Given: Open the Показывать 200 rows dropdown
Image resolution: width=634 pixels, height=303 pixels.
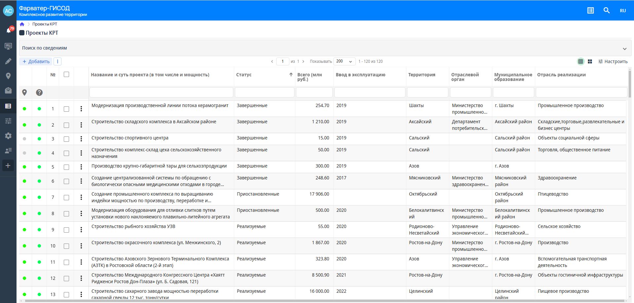Looking at the screenshot, I should click(344, 61).
